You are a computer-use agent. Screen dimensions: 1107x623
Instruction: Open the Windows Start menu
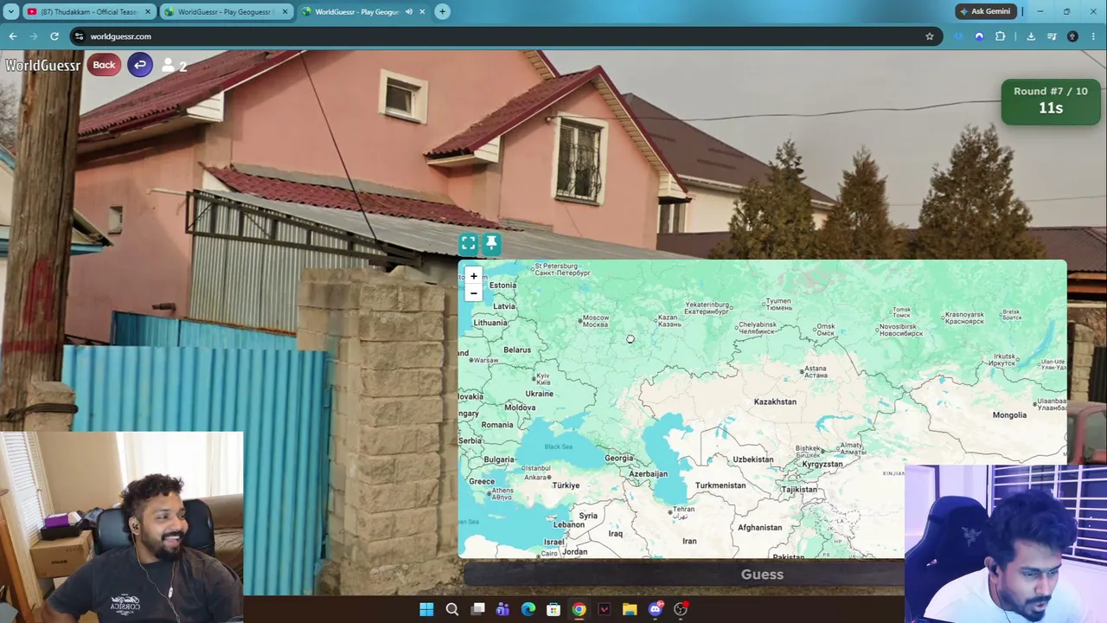426,609
